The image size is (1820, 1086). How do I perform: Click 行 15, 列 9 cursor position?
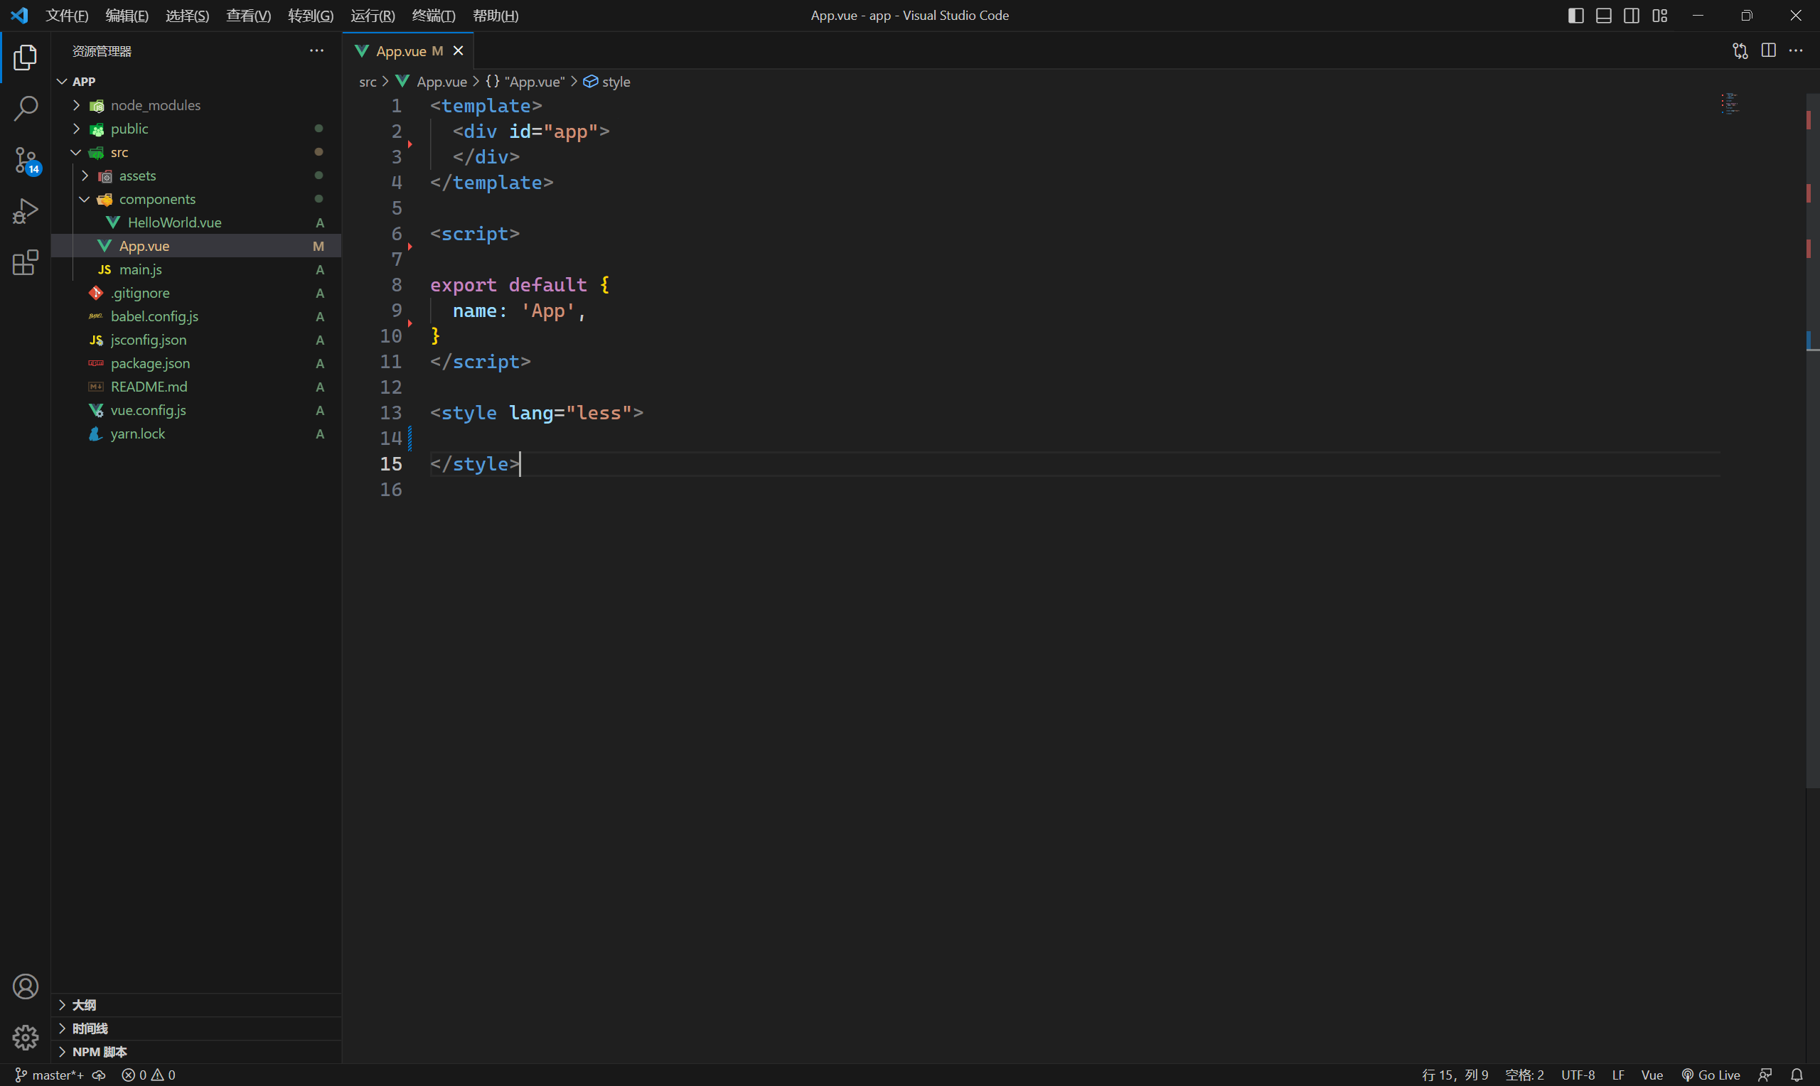[x=1455, y=1075]
